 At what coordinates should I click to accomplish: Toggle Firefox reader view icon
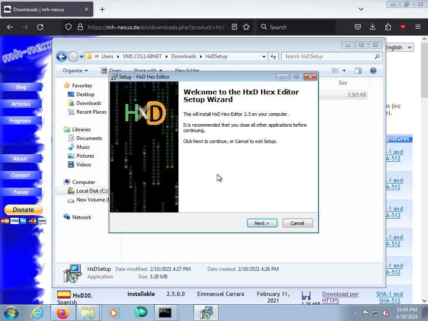tap(234, 27)
